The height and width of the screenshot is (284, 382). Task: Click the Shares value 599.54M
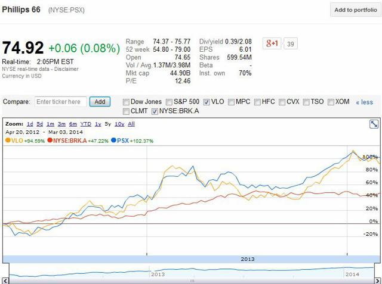click(239, 57)
